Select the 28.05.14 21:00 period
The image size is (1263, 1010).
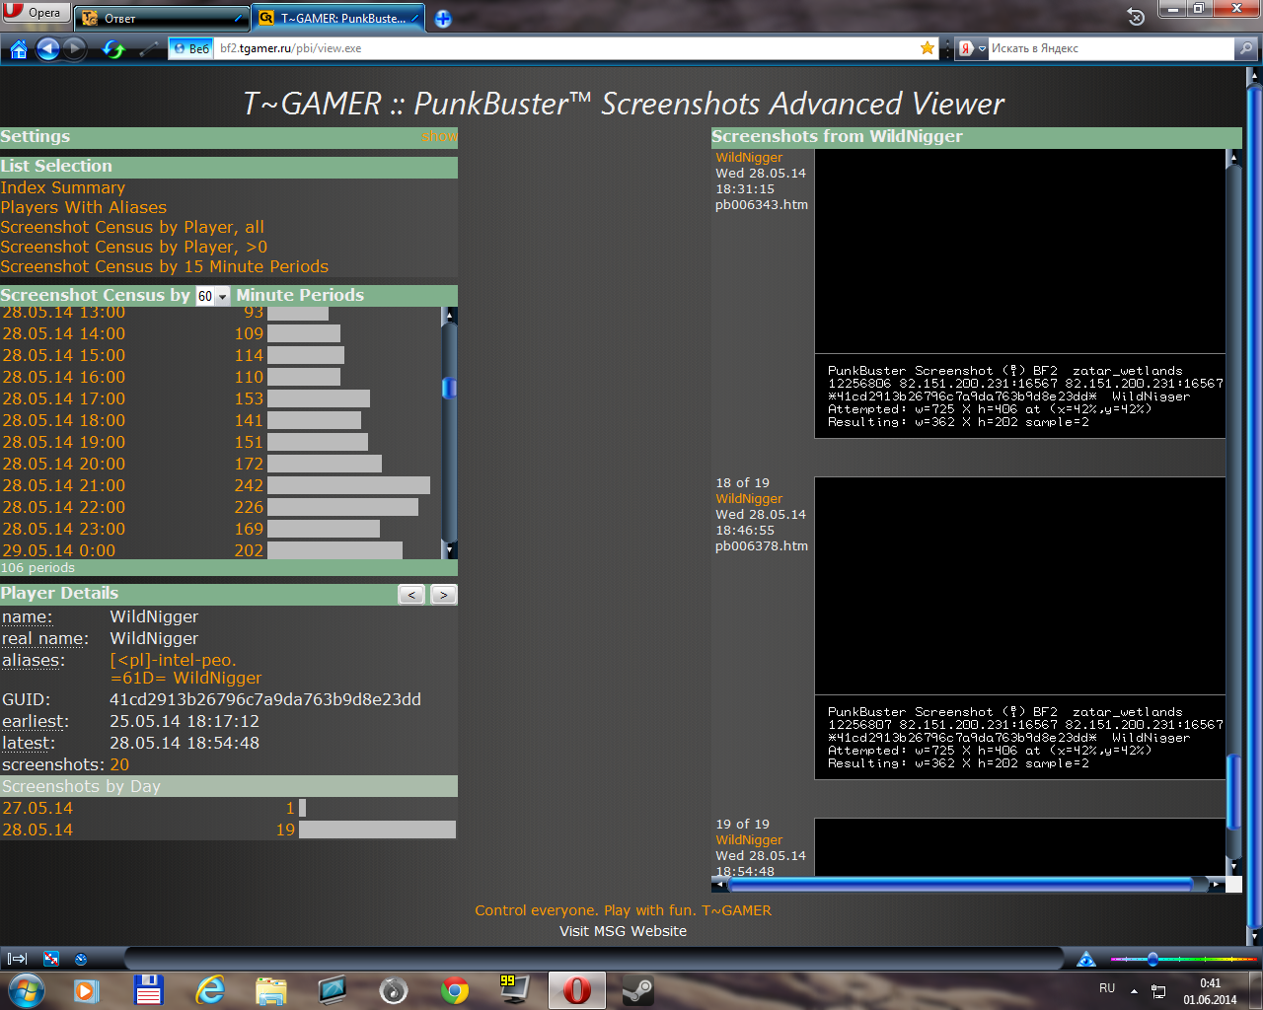click(63, 485)
